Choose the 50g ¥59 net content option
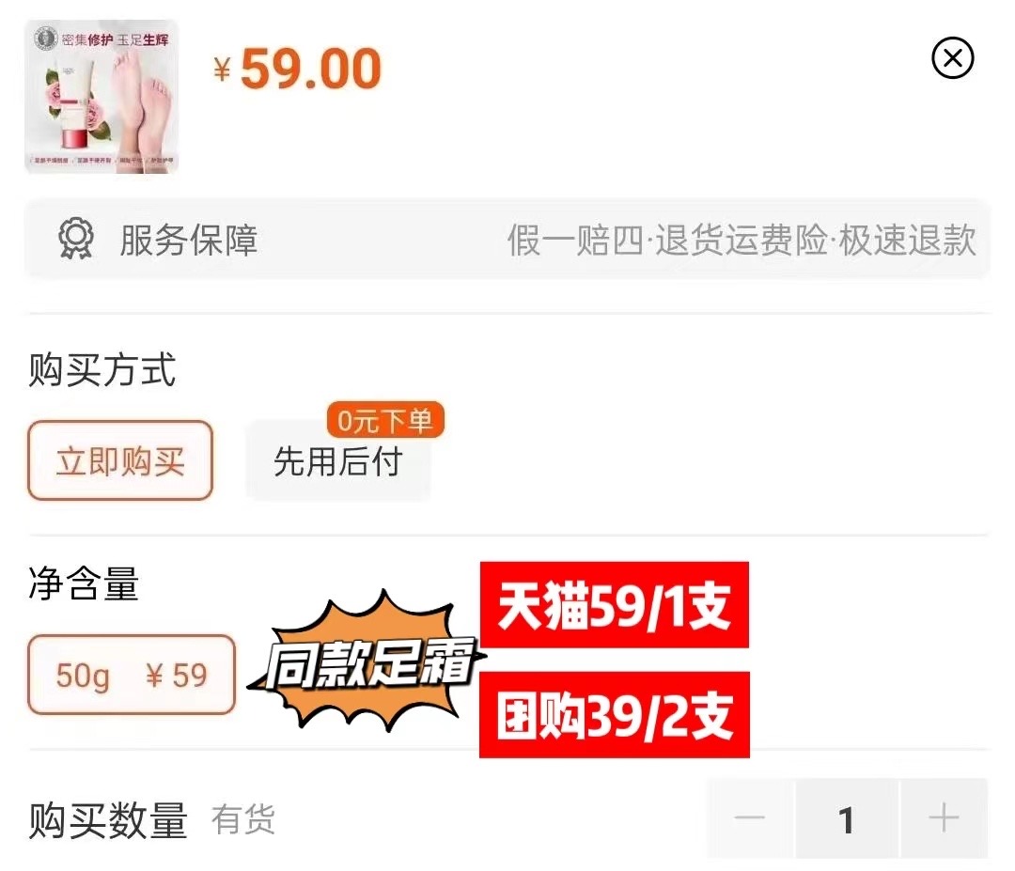1015x871 pixels. [132, 675]
